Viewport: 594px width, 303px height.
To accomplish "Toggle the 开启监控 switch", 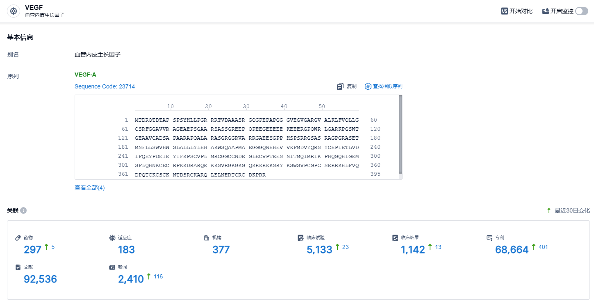I will pyautogui.click(x=581, y=11).
